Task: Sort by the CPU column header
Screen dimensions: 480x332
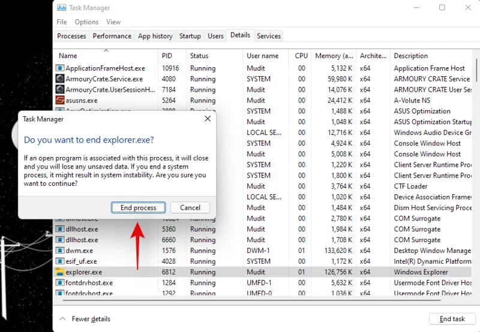Action: 301,56
